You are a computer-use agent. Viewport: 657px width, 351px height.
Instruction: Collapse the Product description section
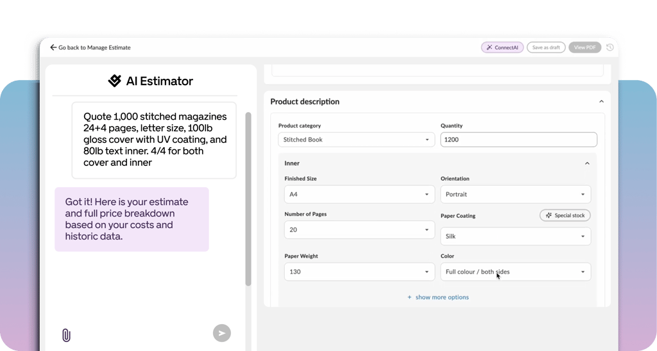tap(601, 102)
